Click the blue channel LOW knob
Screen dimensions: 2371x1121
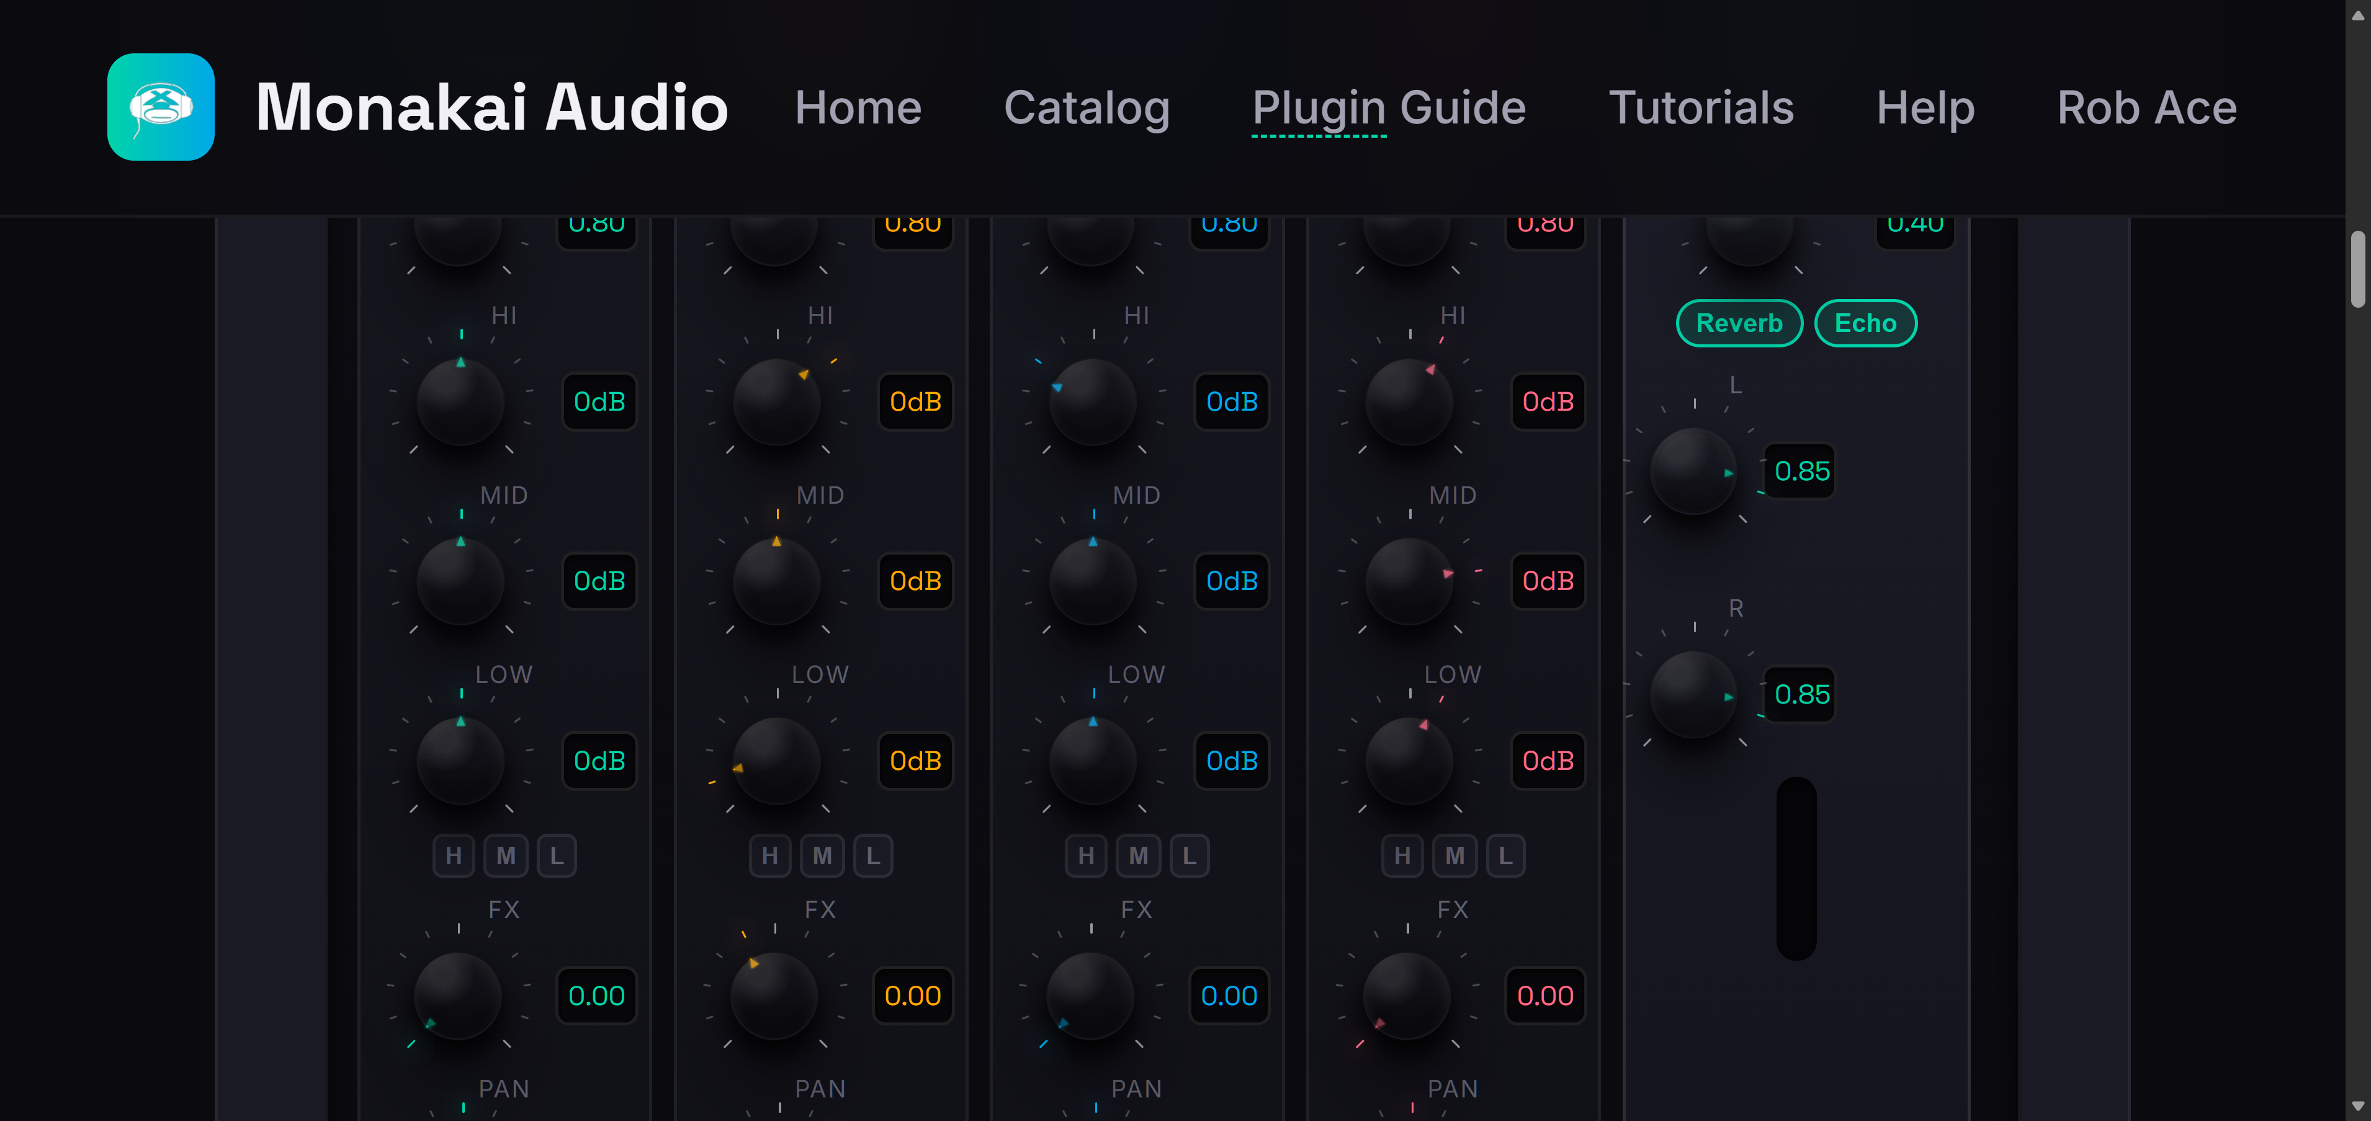(1093, 761)
